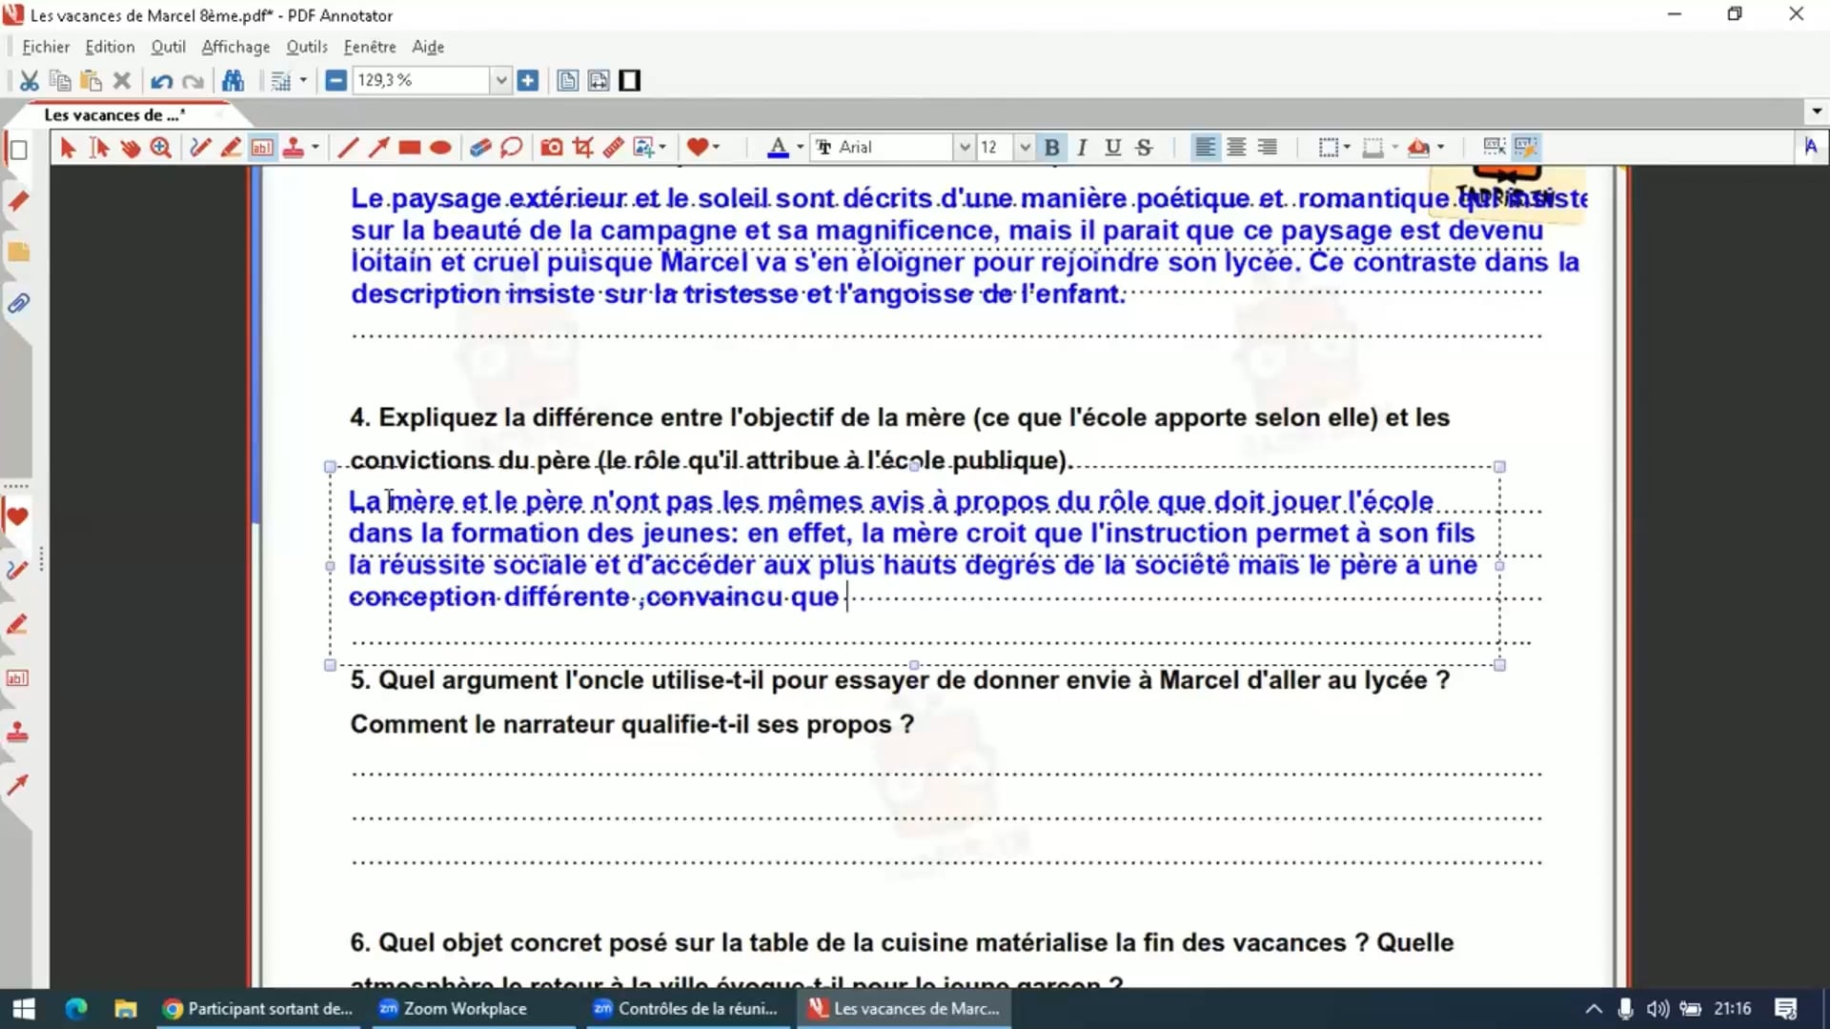
Task: Select the Eraser tool
Action: pyautogui.click(x=480, y=148)
